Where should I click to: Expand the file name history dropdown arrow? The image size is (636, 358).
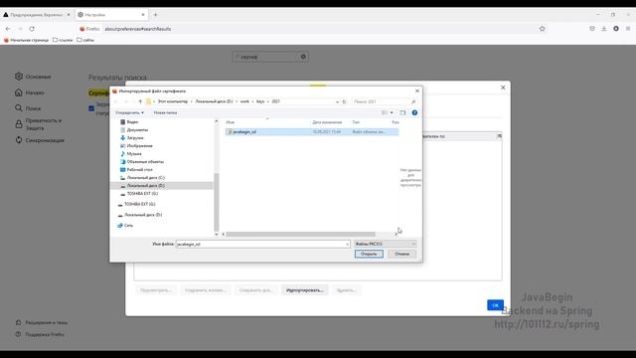tap(347, 244)
